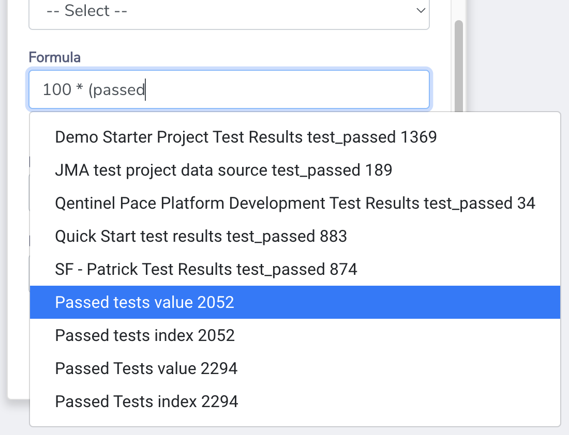Click the panel's vertical scrollbar thumb
Screen dimensions: 569x435
pos(458,62)
